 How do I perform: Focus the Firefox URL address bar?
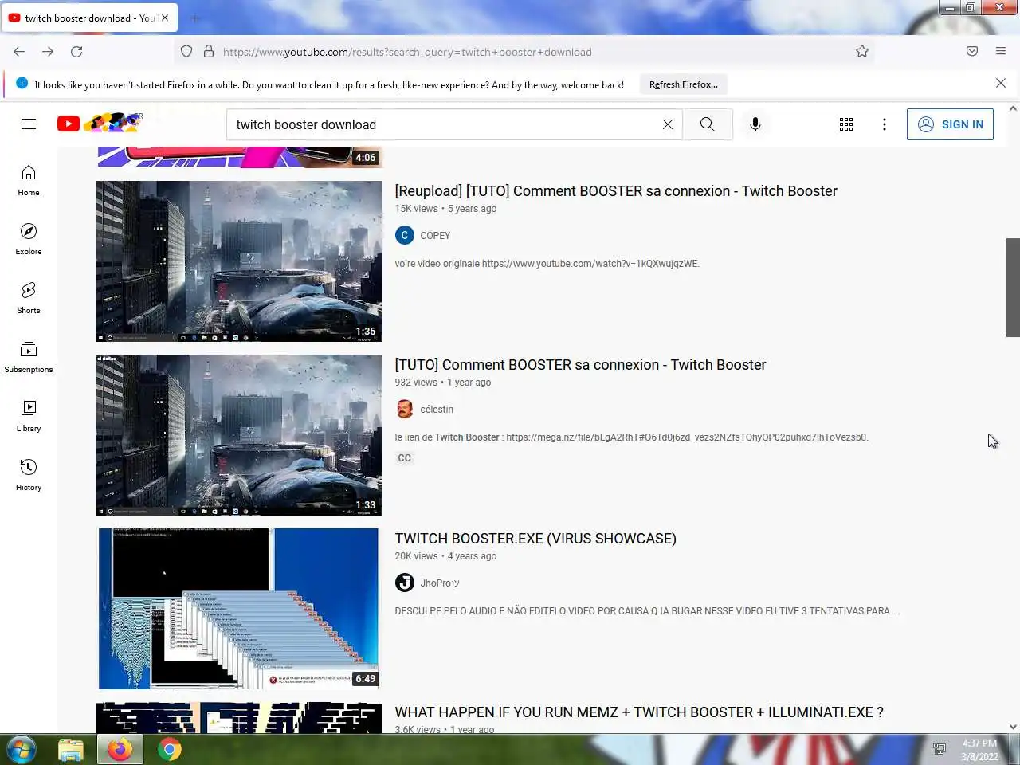coord(524,52)
